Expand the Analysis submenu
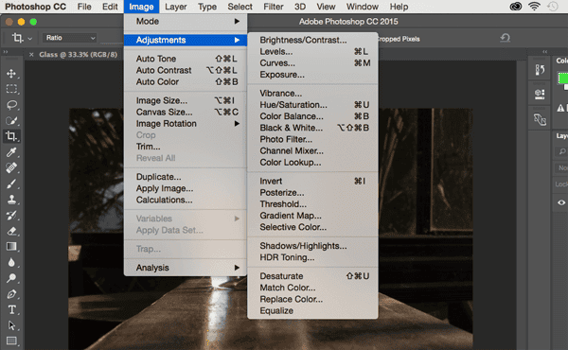Screen dimensions: 568x350 pos(186,268)
